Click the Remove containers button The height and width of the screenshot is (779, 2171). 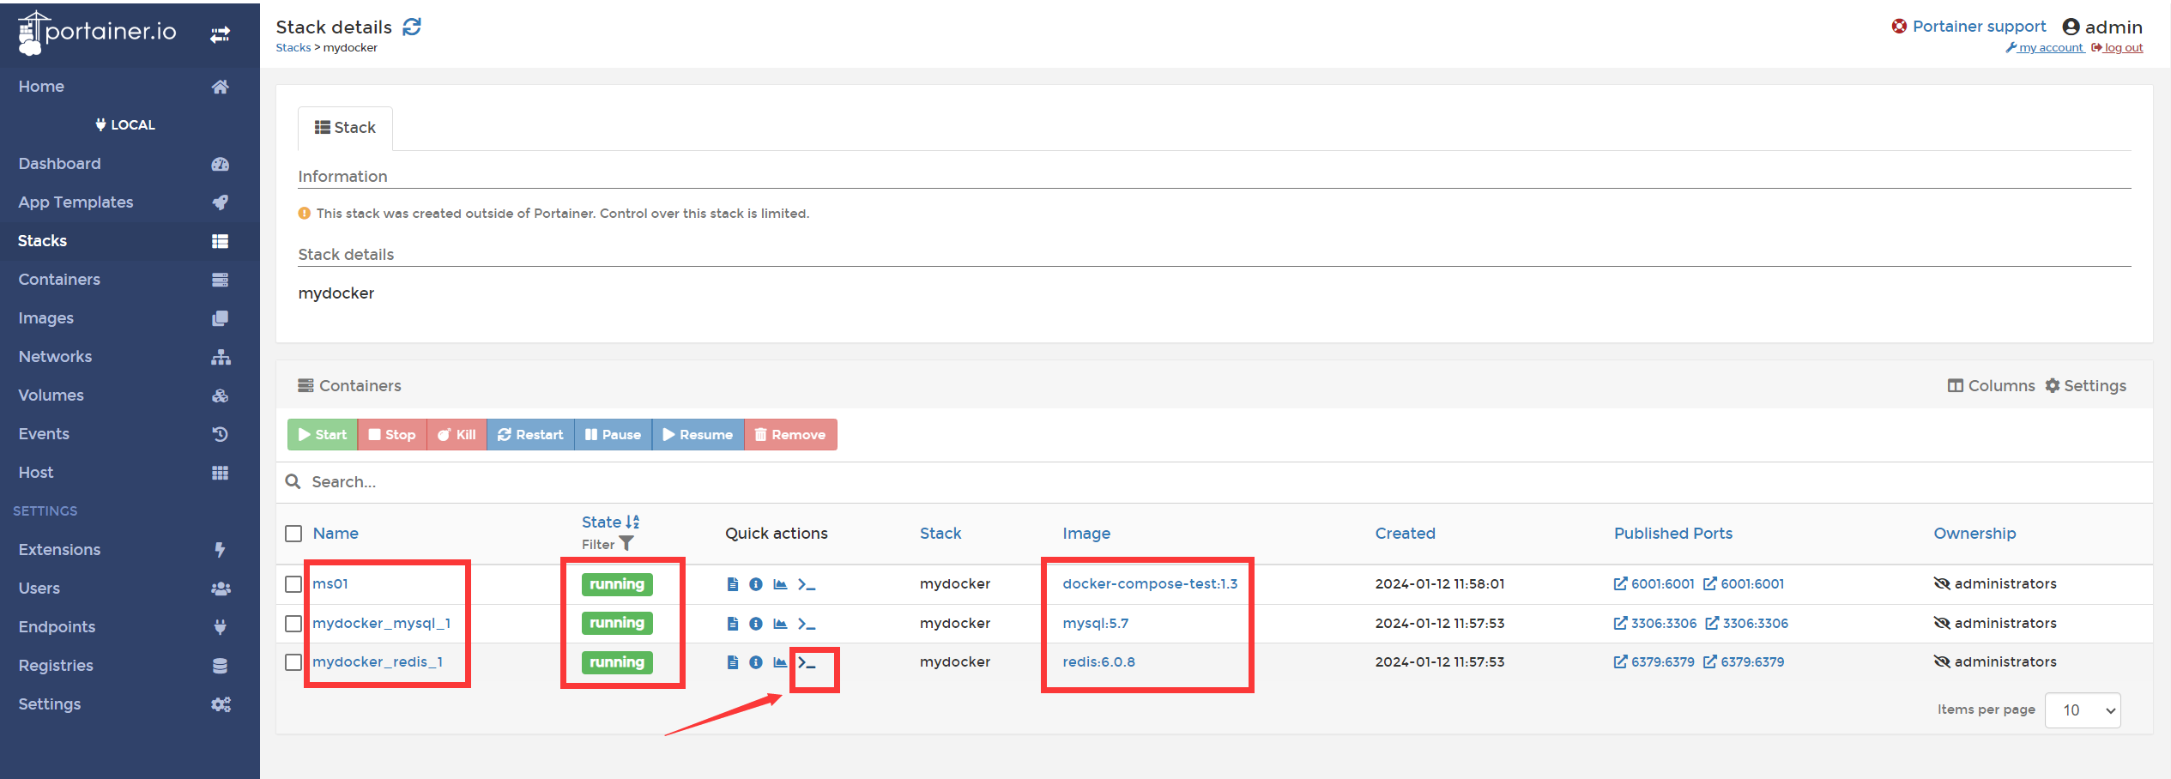coord(790,435)
